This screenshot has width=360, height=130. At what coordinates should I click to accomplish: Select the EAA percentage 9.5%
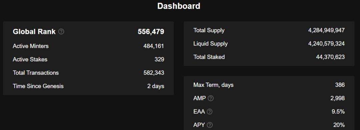(338, 112)
